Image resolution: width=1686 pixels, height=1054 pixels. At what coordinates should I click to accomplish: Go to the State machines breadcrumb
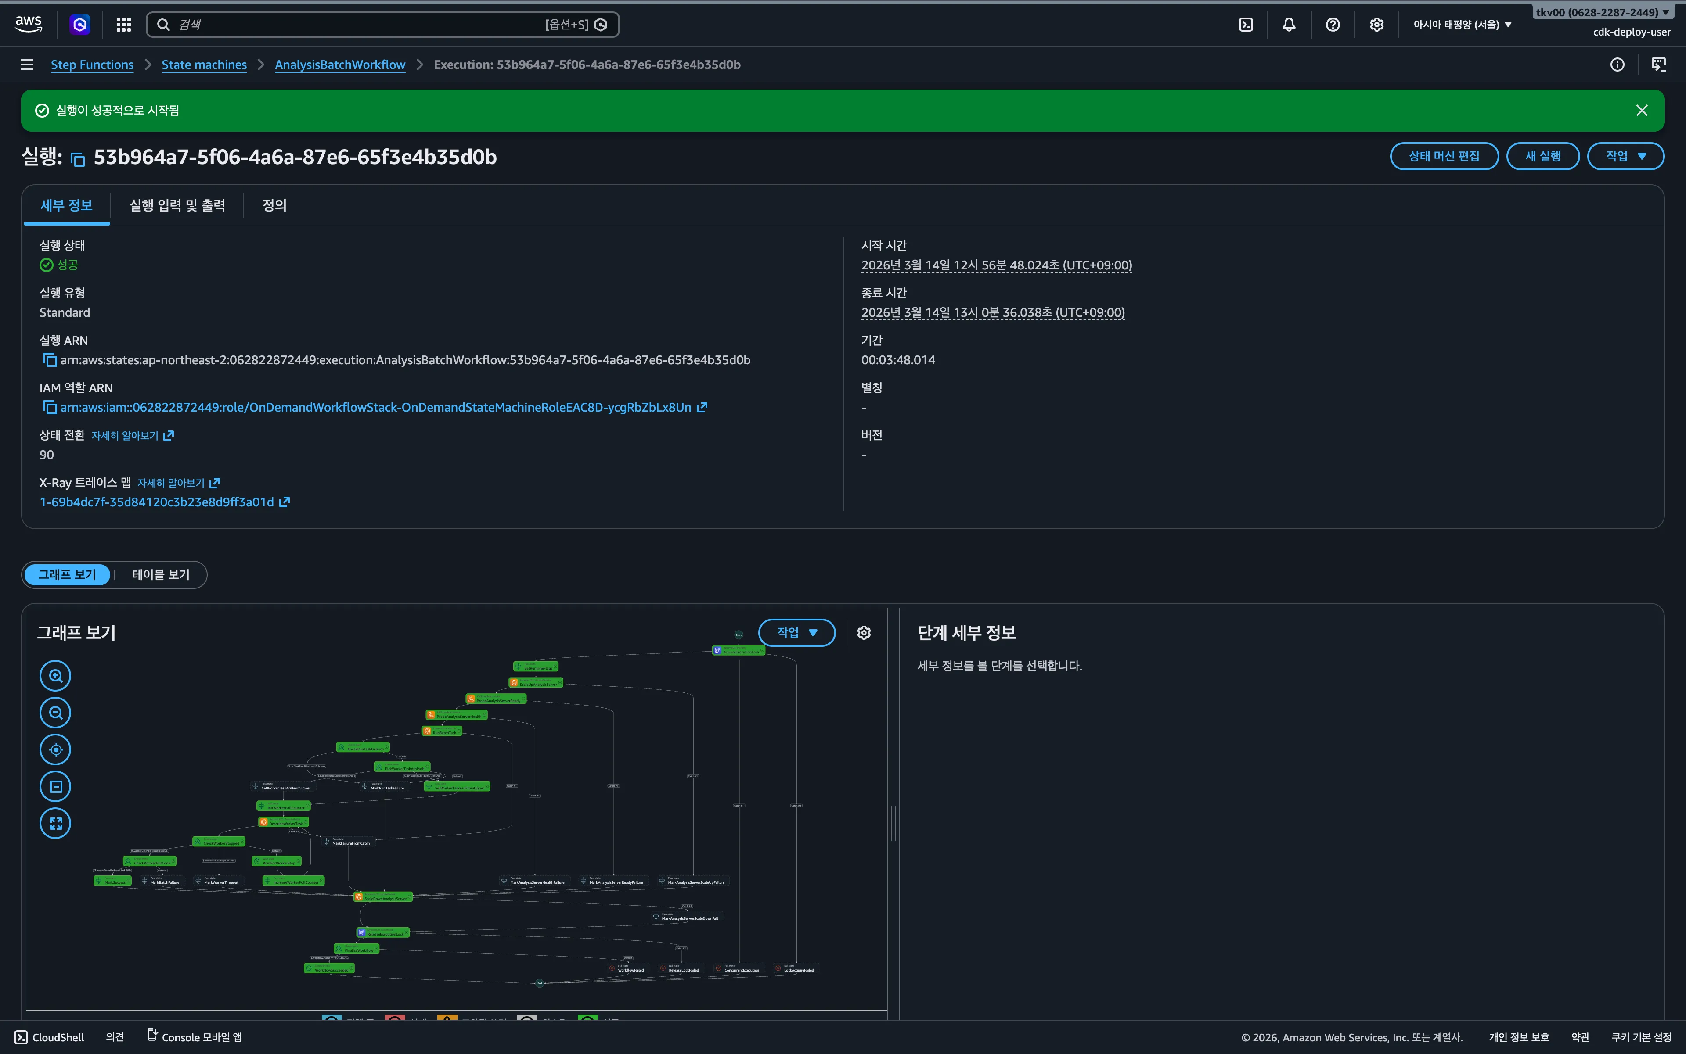(x=205, y=65)
